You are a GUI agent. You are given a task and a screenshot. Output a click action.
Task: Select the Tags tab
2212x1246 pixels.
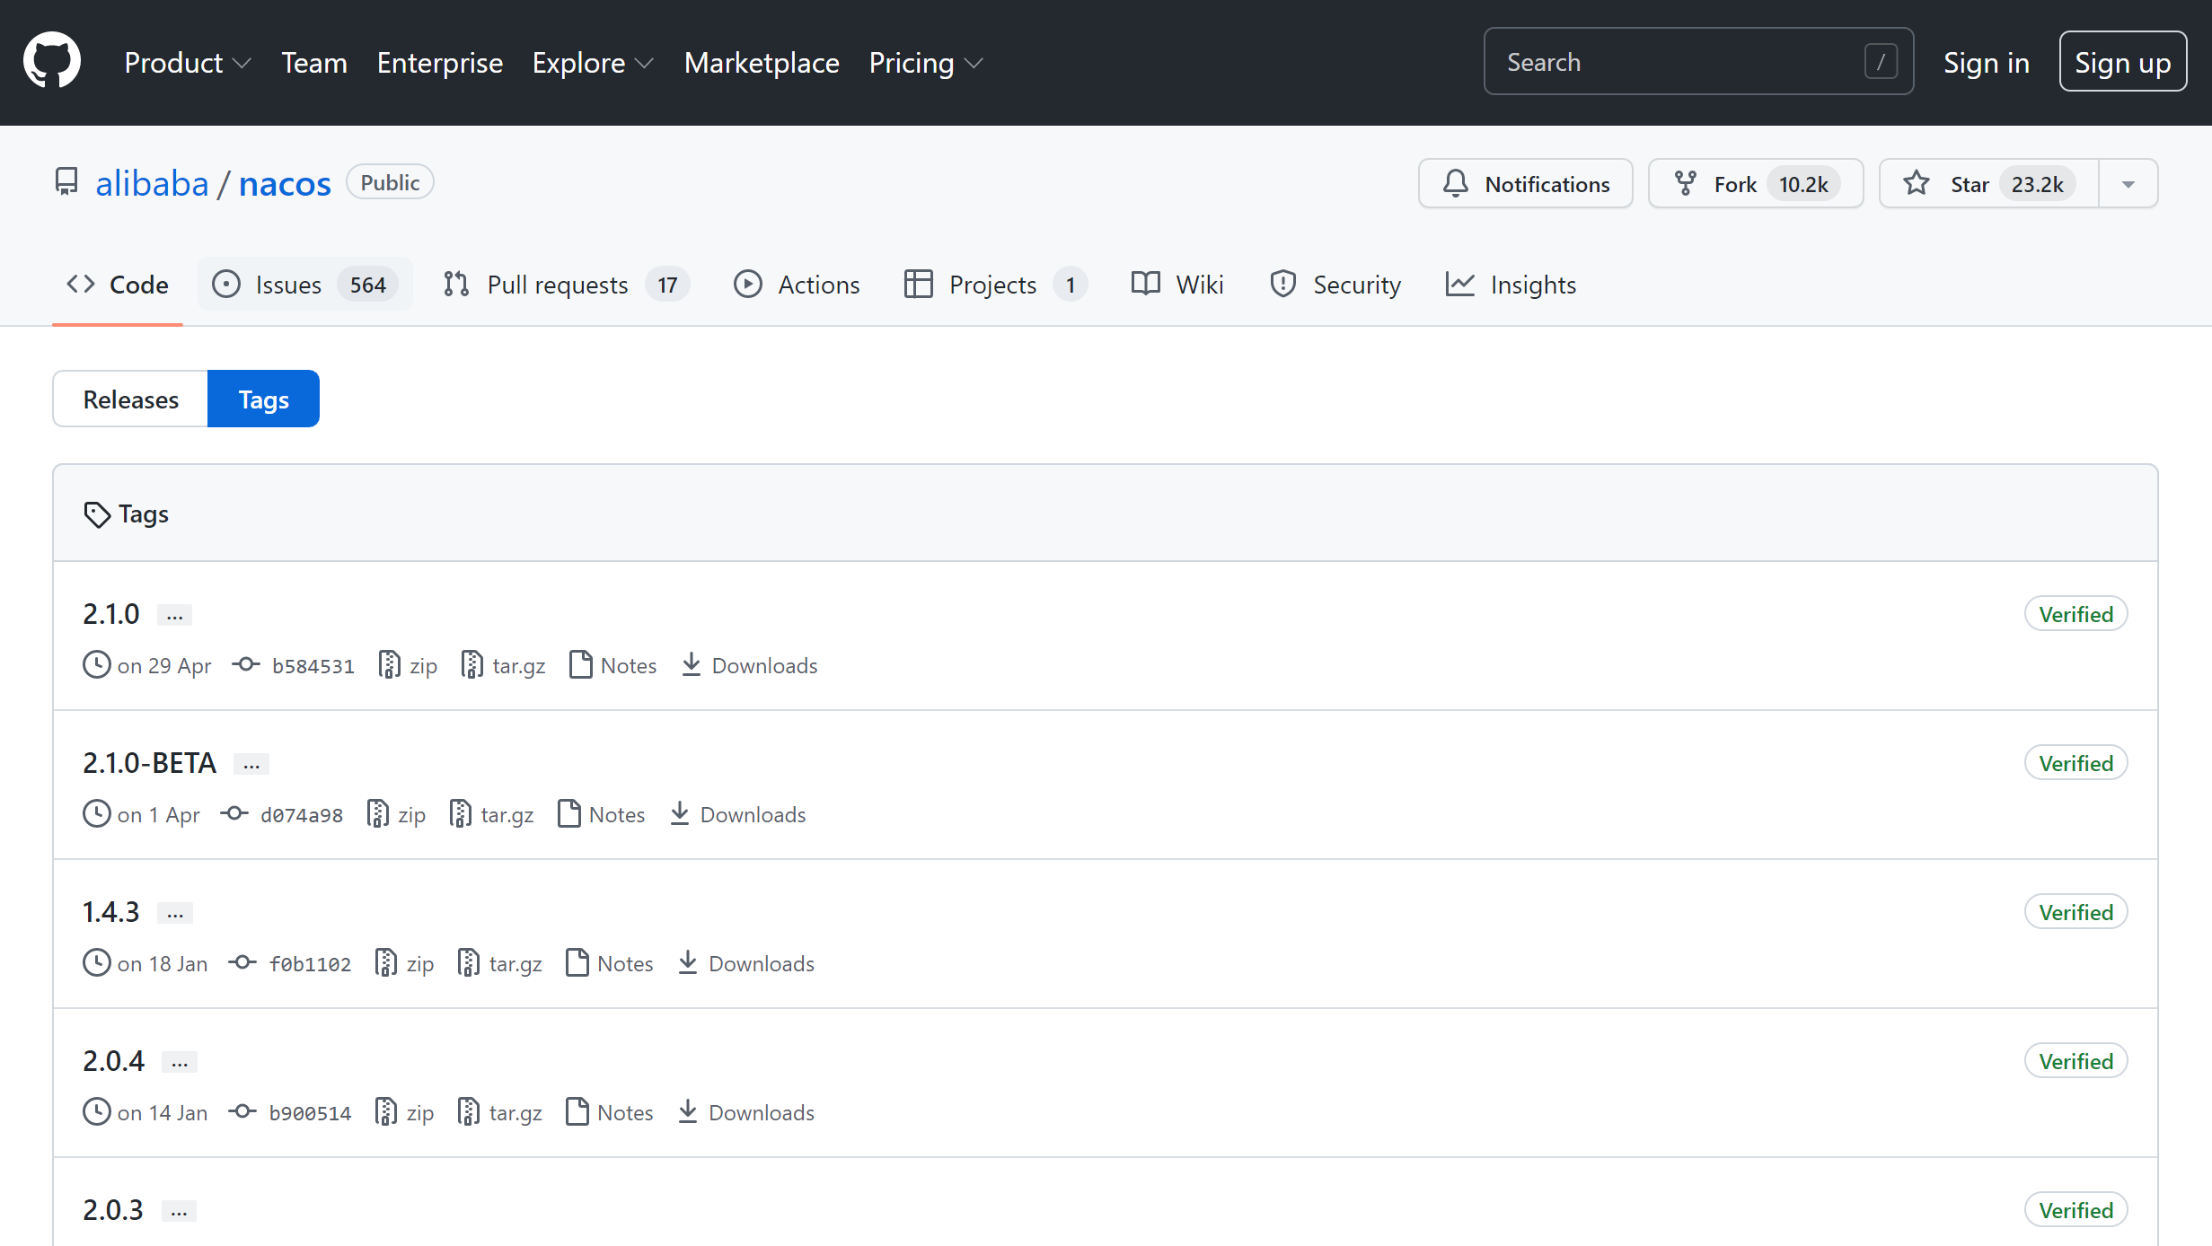(264, 399)
